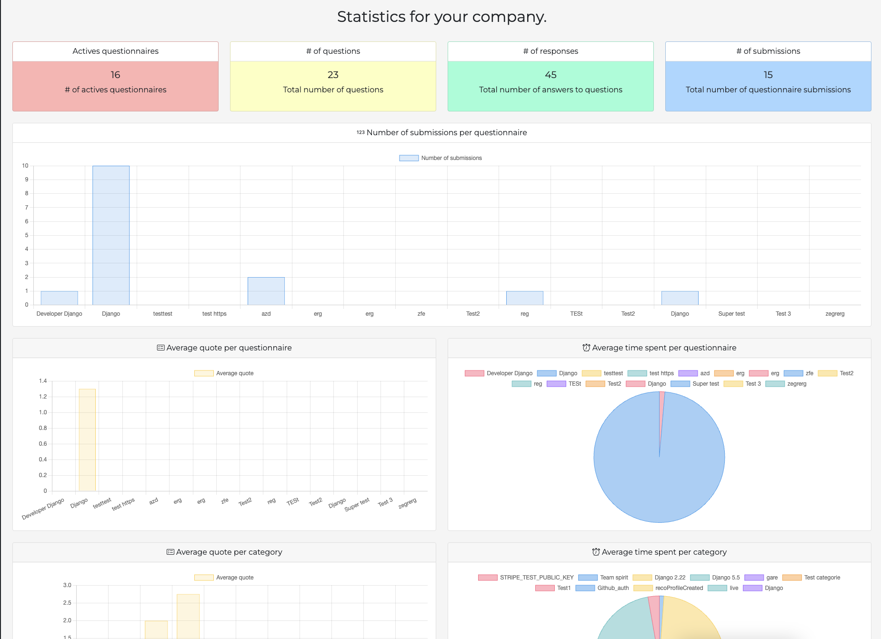Click the list icon before Average quote per category

(x=170, y=552)
